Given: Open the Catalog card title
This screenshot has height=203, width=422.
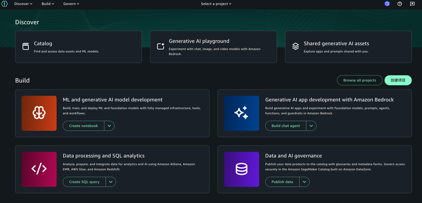Looking at the screenshot, I should tap(43, 44).
